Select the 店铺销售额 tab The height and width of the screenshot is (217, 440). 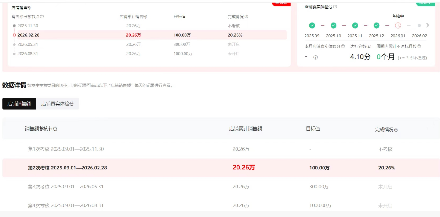(x=19, y=104)
